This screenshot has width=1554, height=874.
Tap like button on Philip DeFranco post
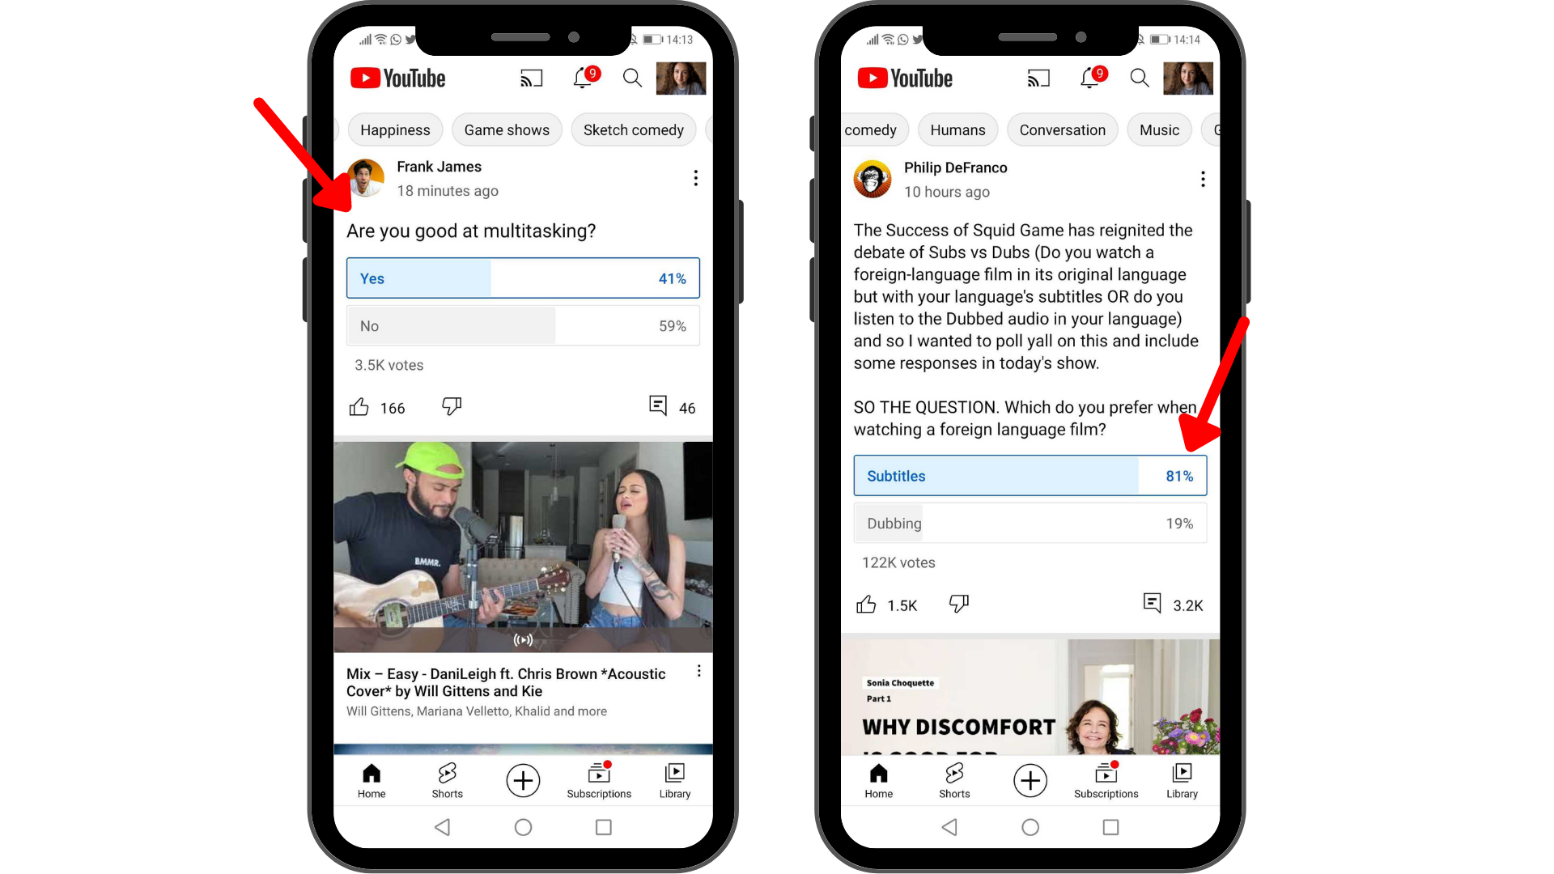point(867,605)
